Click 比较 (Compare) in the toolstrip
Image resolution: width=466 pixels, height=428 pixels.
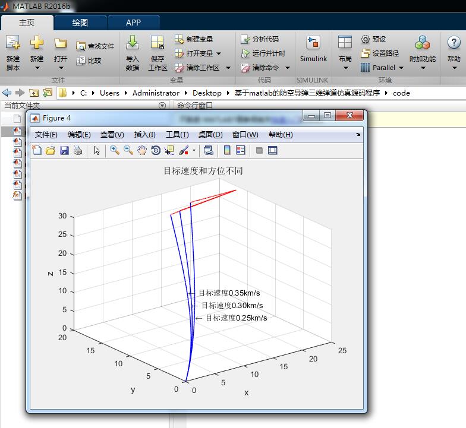pyautogui.click(x=89, y=61)
